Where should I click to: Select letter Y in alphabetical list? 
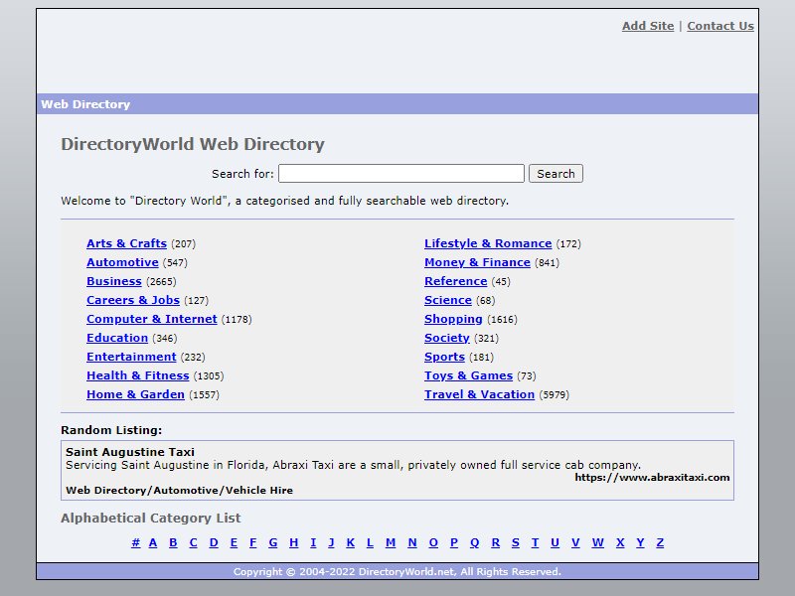[x=640, y=542]
